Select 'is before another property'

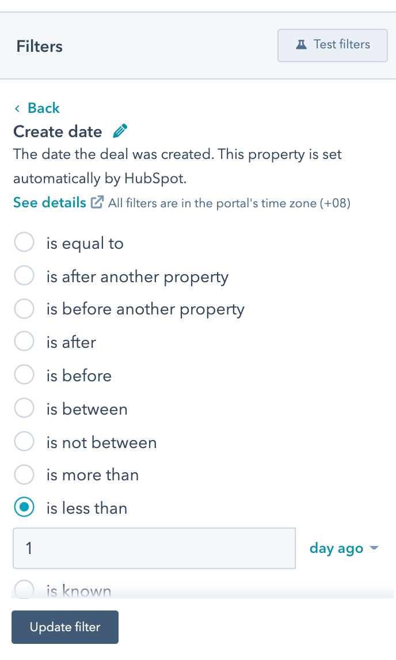[x=24, y=309]
